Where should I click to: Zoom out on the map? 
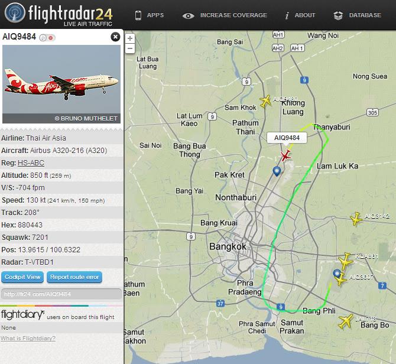(x=130, y=48)
